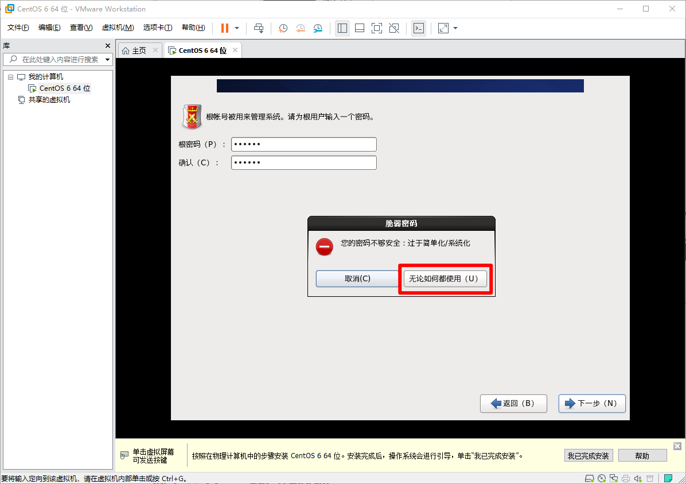Viewport: 686px width, 484px height.
Task: Click the 根密码 (P) password field
Action: tap(303, 145)
